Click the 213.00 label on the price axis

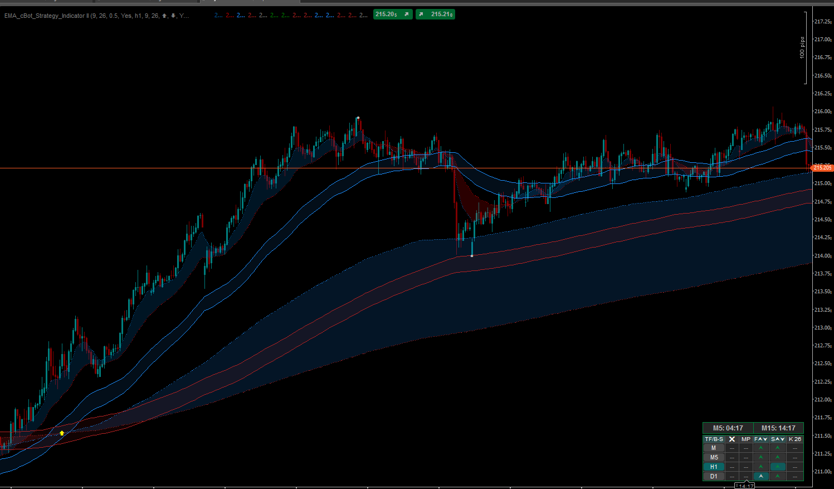pos(823,328)
